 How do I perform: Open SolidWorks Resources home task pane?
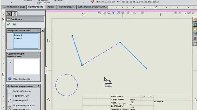(195, 19)
